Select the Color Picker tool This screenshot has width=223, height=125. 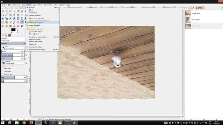(7, 15)
